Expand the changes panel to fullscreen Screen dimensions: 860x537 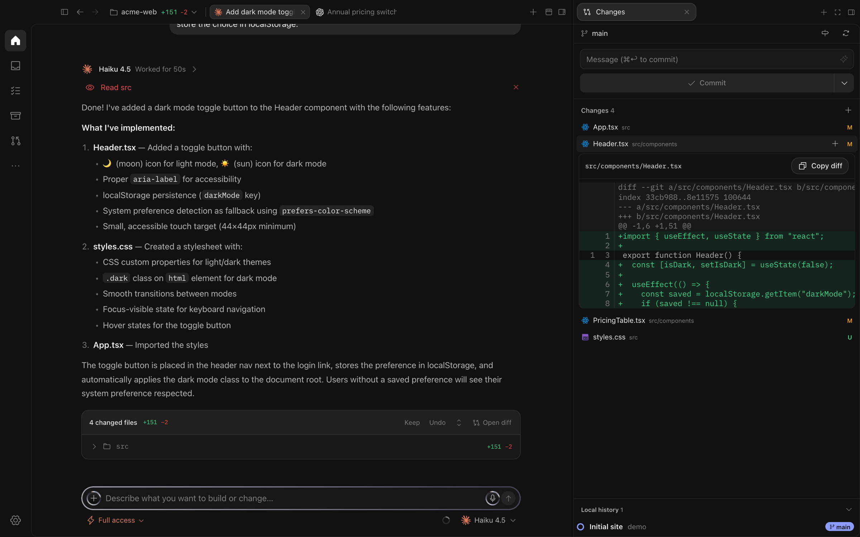point(837,12)
